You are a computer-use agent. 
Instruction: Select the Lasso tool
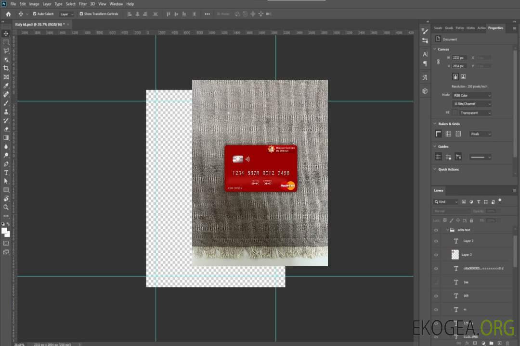pyautogui.click(x=6, y=50)
